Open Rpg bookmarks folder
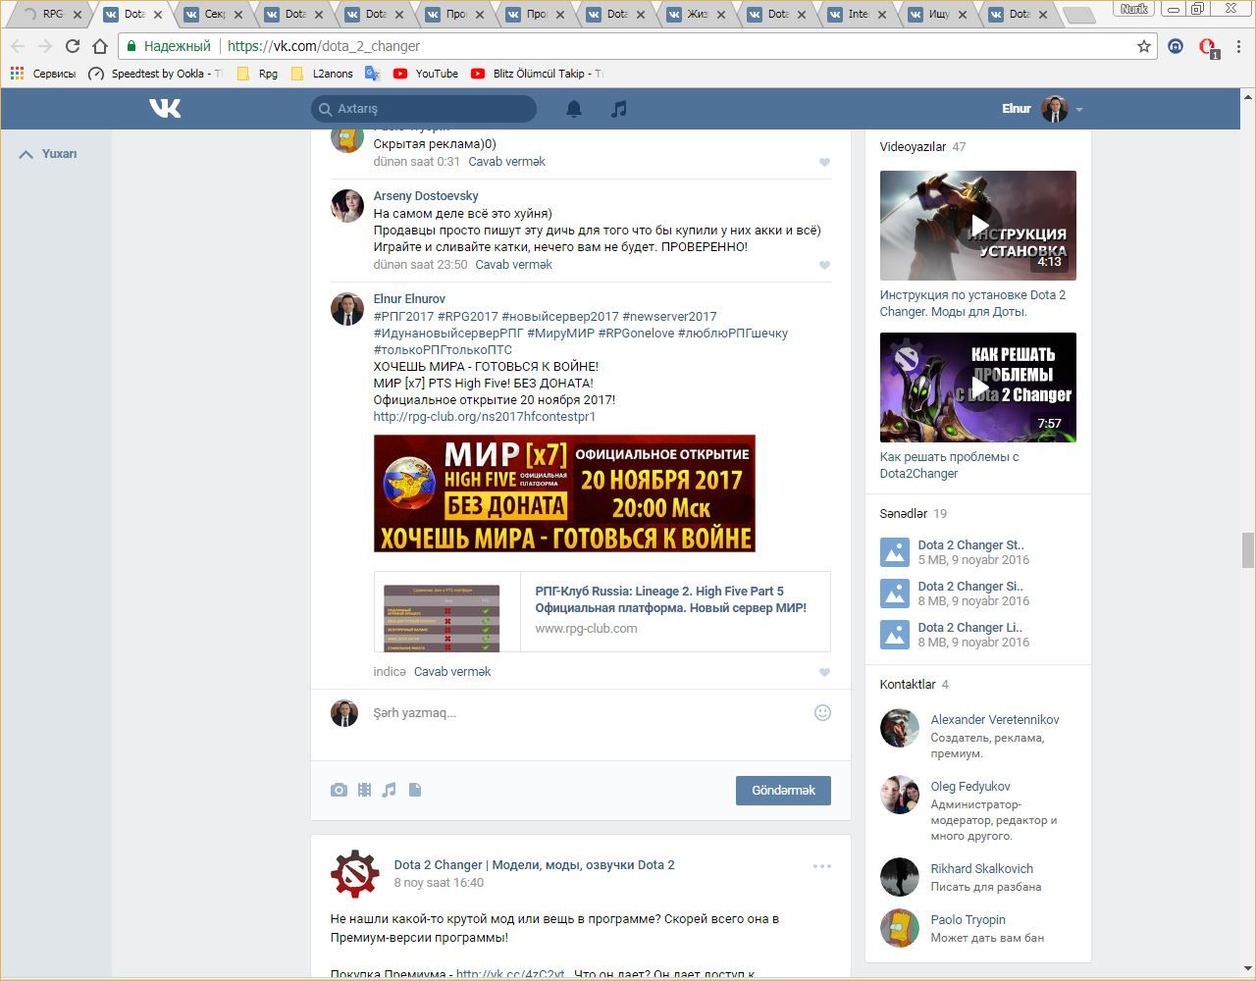This screenshot has width=1256, height=981. [258, 74]
